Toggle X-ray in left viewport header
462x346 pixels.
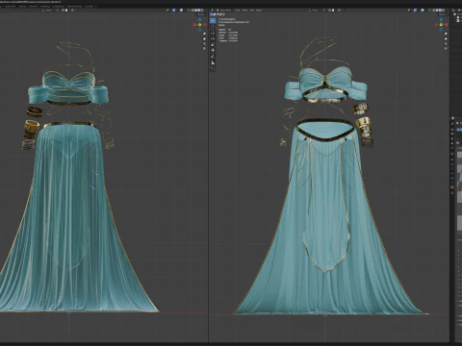click(x=189, y=10)
